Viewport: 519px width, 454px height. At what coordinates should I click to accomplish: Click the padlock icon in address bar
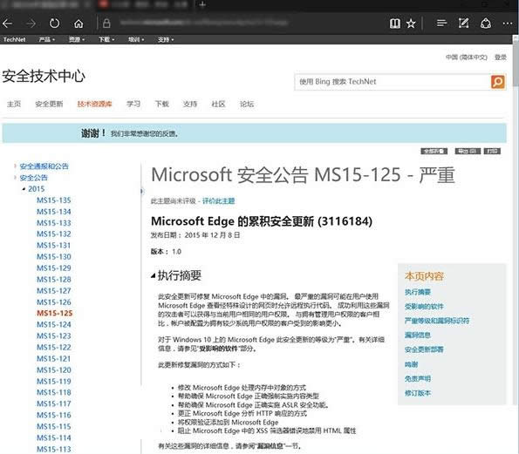pyautogui.click(x=106, y=24)
